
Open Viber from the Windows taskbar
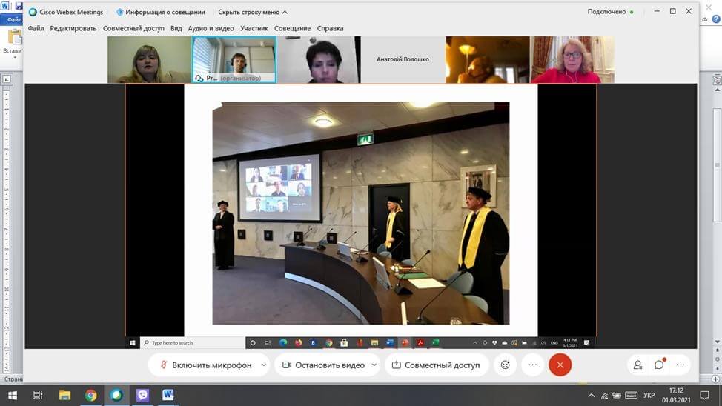click(142, 396)
